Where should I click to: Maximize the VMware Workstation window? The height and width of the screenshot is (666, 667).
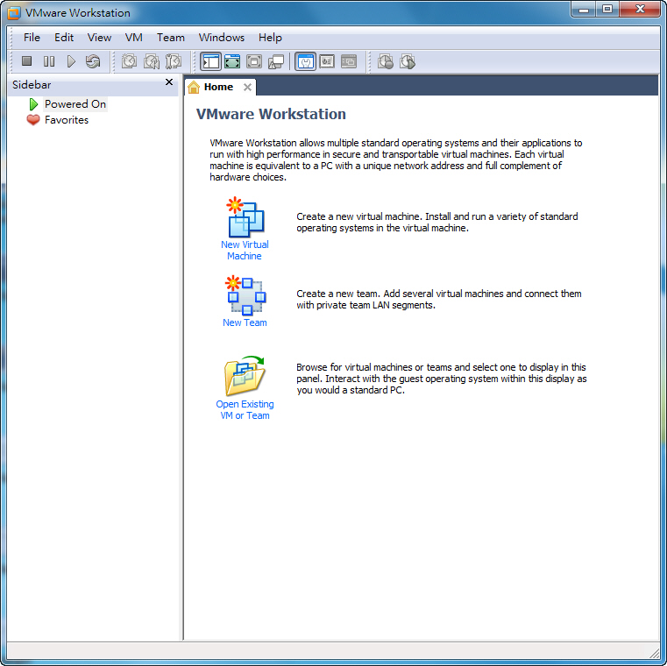click(x=607, y=10)
